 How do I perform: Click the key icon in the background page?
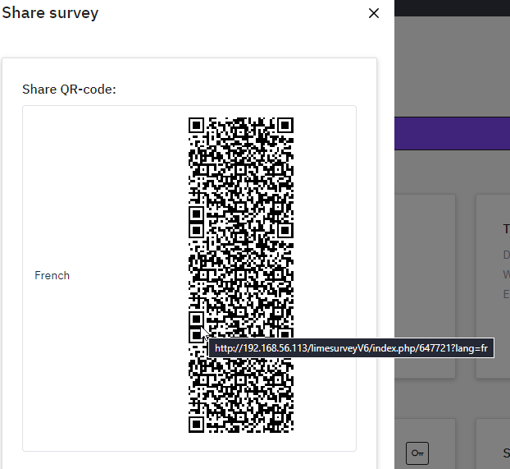pyautogui.click(x=417, y=453)
